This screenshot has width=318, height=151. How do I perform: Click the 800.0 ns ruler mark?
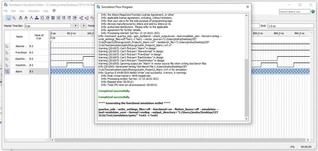(258, 33)
